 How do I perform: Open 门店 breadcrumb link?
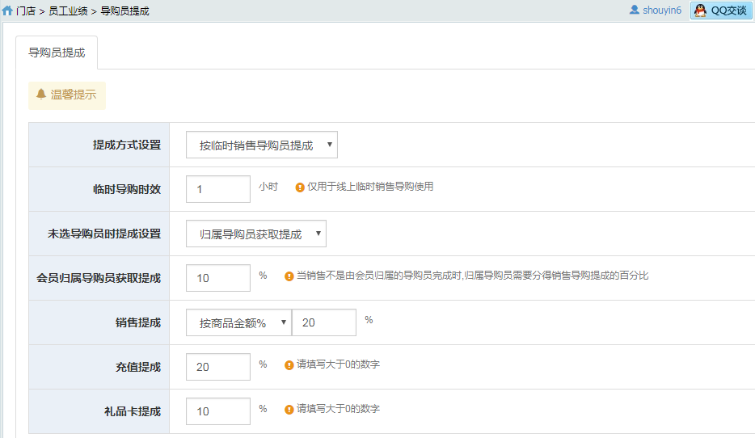26,11
